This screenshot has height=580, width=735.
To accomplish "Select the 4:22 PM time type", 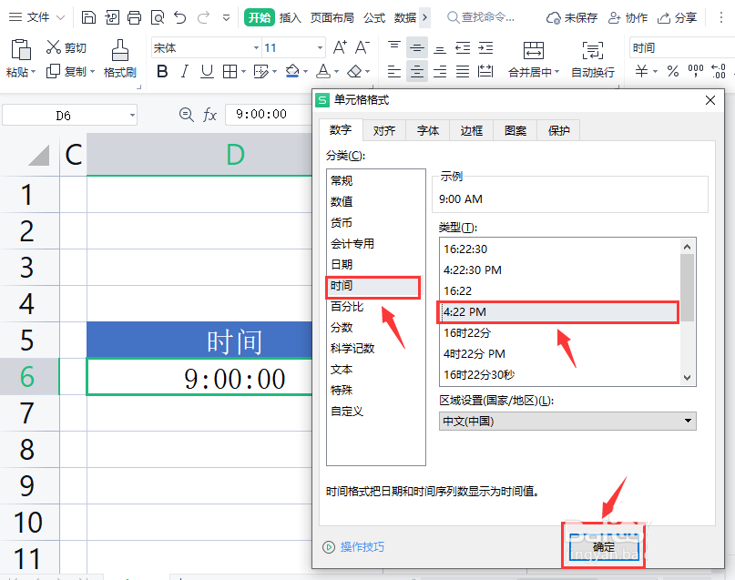I will (558, 312).
